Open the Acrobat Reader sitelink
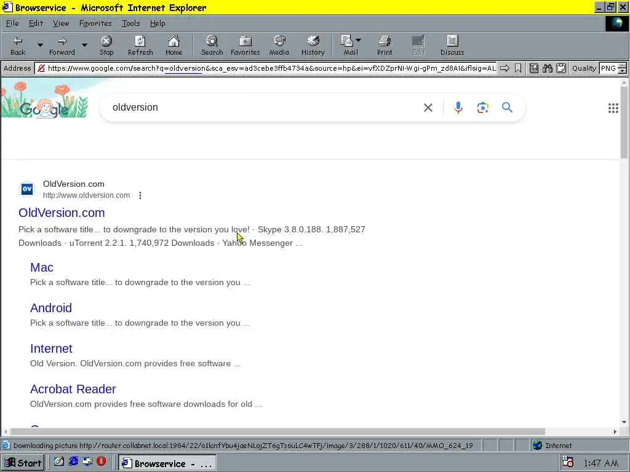 73,389
